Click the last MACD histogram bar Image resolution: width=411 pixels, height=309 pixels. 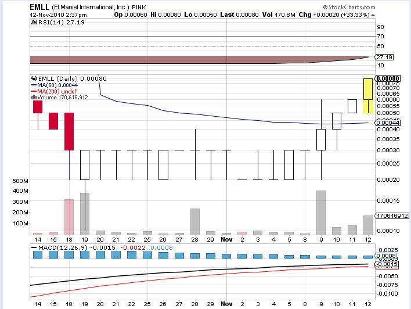(367, 256)
